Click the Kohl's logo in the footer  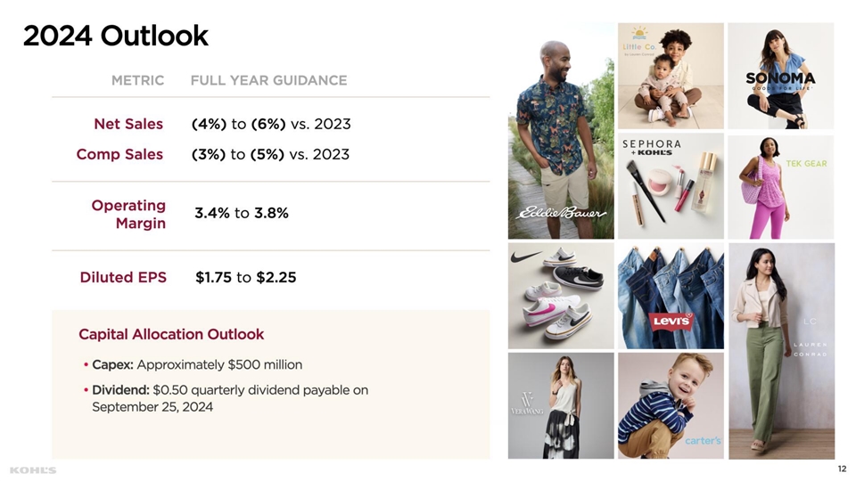(33, 469)
